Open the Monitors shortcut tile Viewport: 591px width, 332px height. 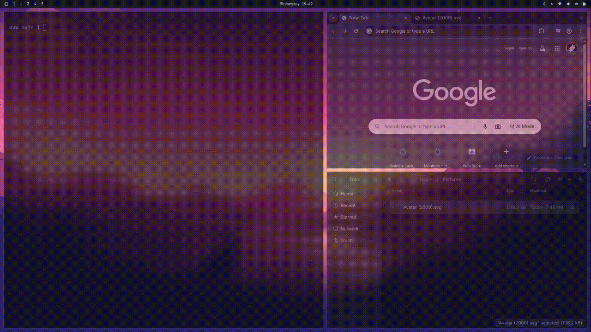coord(437,157)
